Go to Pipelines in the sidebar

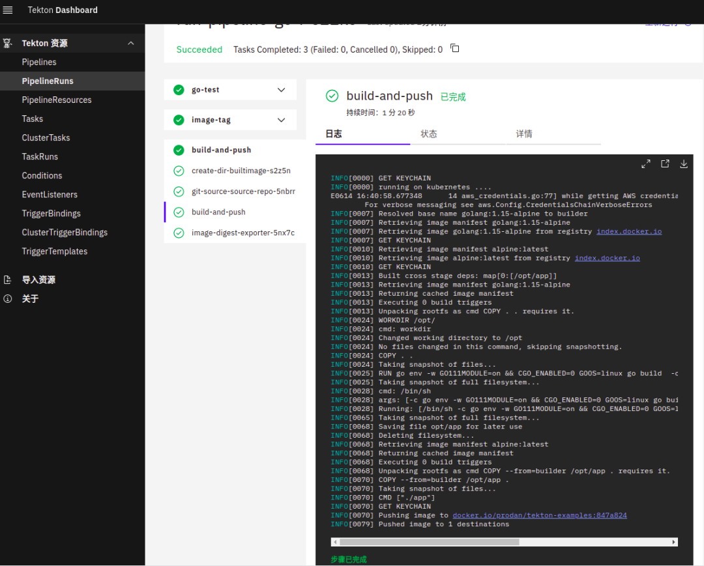(39, 62)
